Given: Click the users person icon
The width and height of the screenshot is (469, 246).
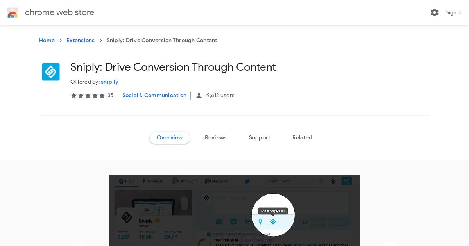Looking at the screenshot, I should pyautogui.click(x=199, y=96).
